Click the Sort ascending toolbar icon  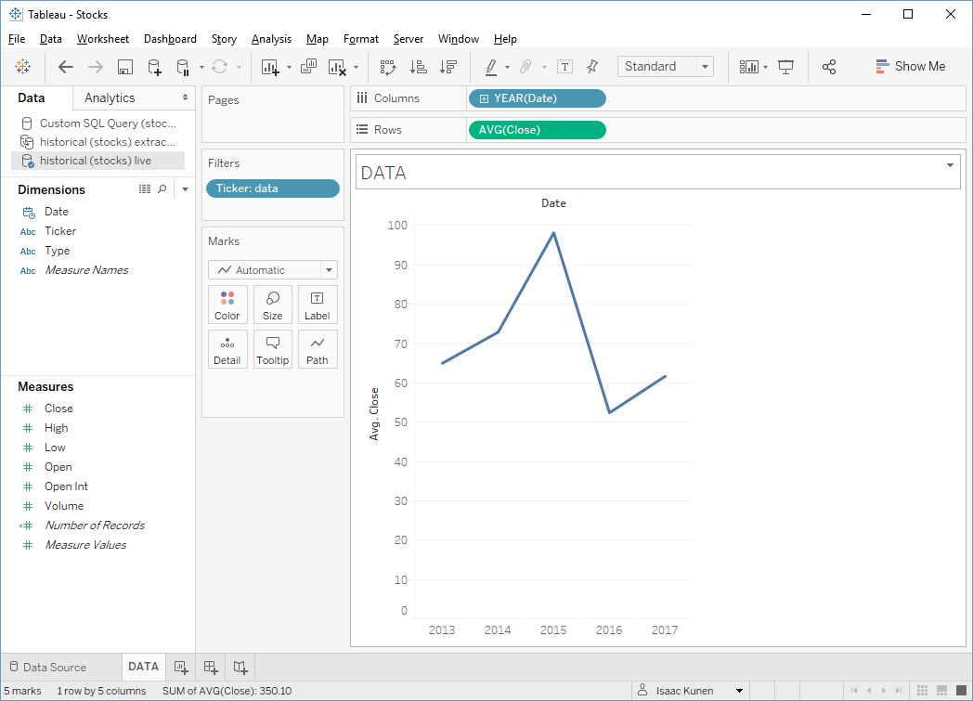(x=419, y=67)
